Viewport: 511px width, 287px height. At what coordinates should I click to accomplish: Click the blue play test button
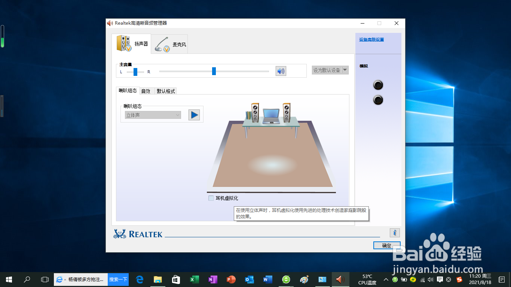pyautogui.click(x=194, y=115)
